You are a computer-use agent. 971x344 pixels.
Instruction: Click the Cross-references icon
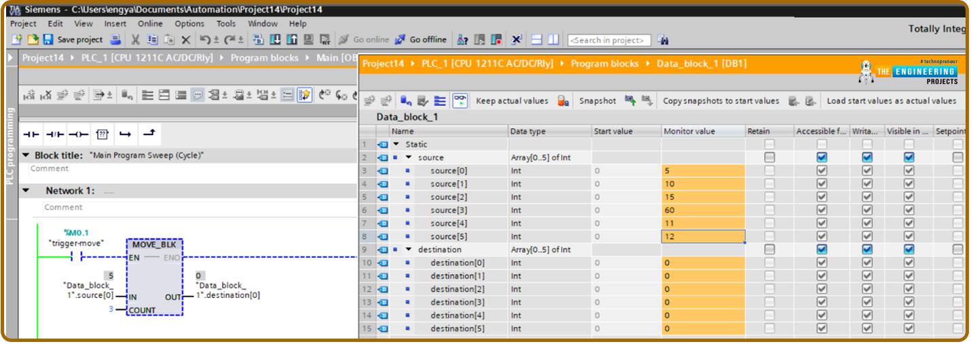tap(515, 39)
